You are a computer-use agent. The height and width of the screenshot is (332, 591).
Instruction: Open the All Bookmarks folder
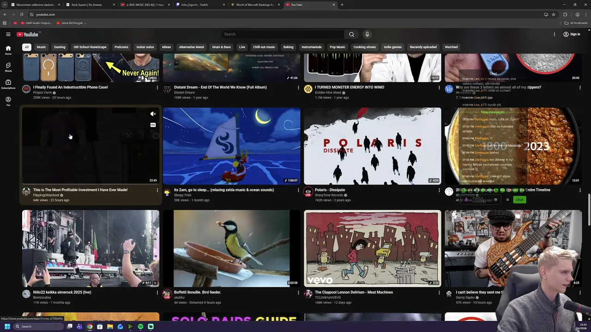point(576,23)
